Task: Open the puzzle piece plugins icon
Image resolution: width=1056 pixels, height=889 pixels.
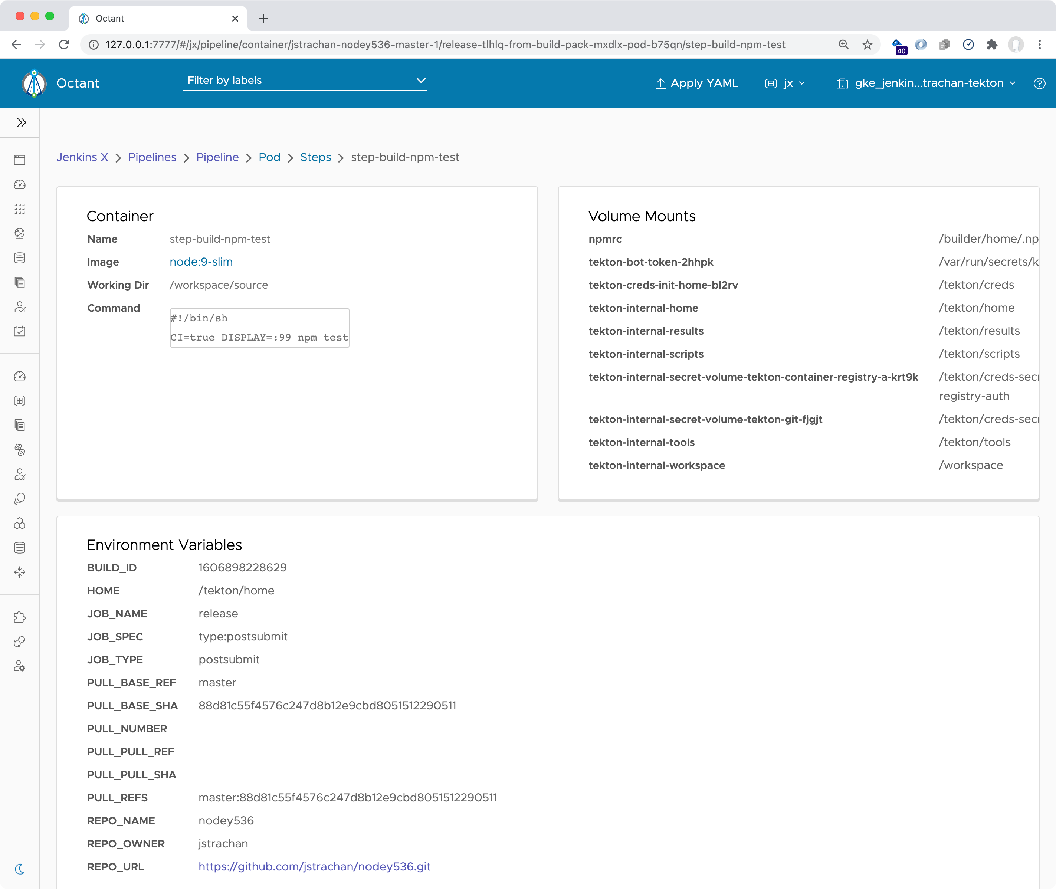Action: (20, 617)
